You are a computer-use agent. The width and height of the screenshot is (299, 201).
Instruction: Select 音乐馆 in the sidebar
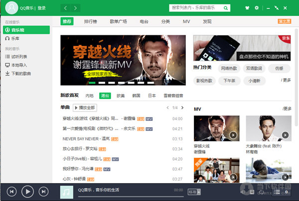point(26,30)
